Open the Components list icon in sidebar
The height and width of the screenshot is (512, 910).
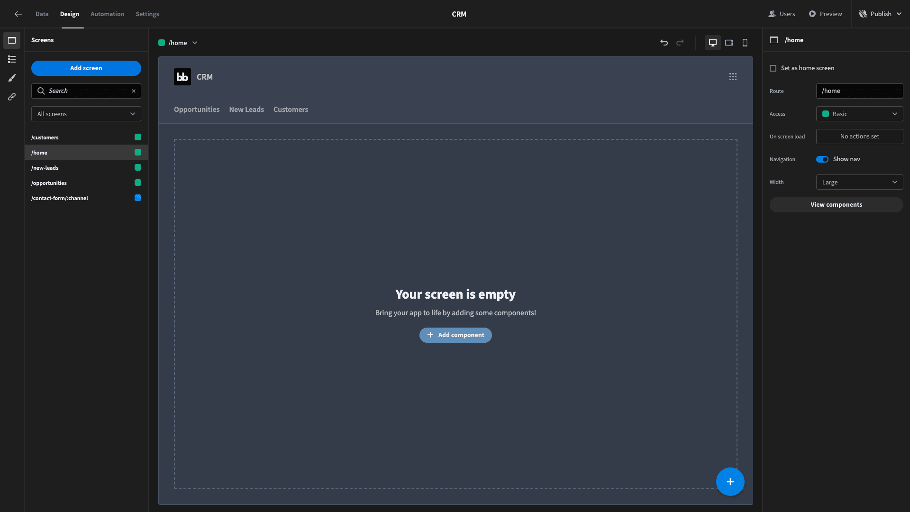[x=12, y=59]
